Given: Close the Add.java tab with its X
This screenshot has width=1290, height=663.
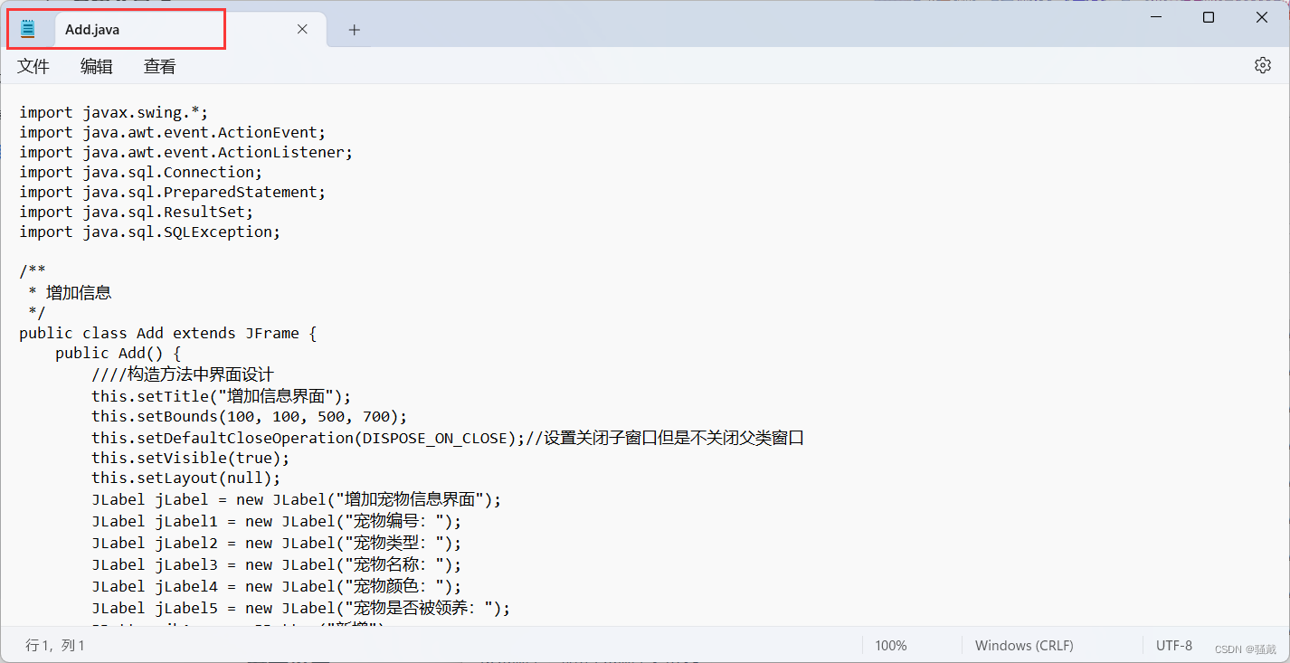Looking at the screenshot, I should (302, 28).
